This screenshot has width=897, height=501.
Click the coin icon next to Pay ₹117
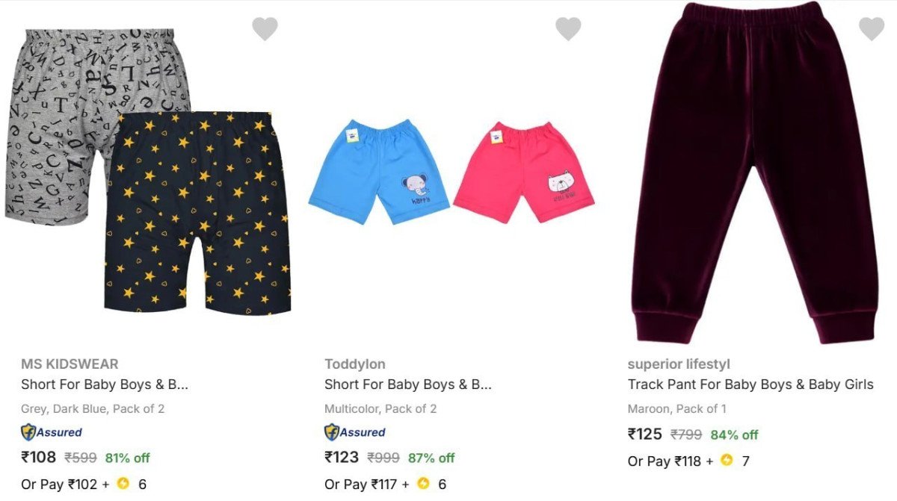tap(422, 484)
